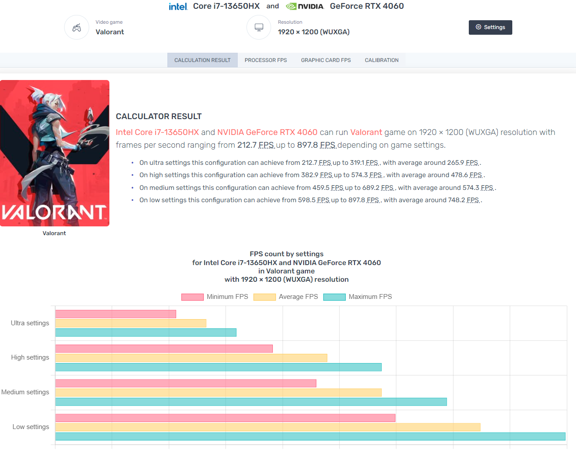576x451 pixels.
Task: Click the Low settings average FPS bar
Action: coord(268,427)
